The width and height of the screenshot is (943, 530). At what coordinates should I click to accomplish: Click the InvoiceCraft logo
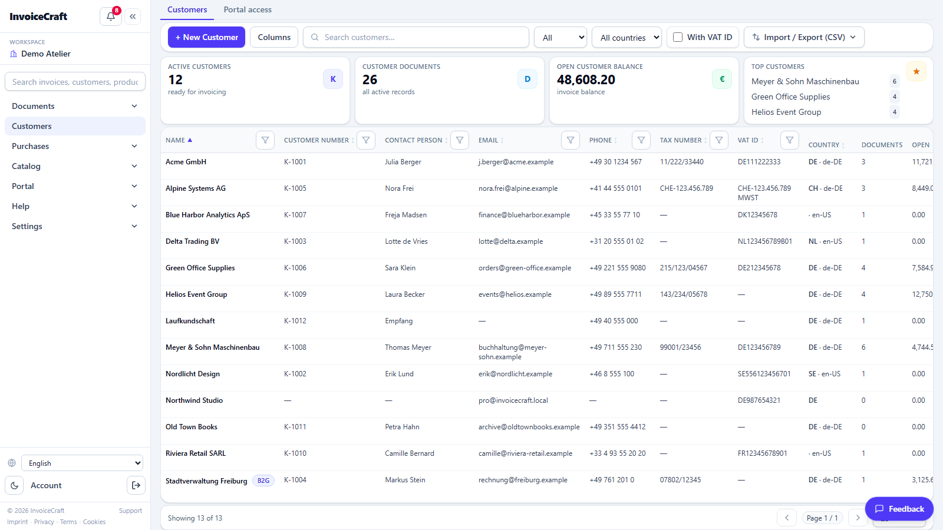[x=38, y=16]
